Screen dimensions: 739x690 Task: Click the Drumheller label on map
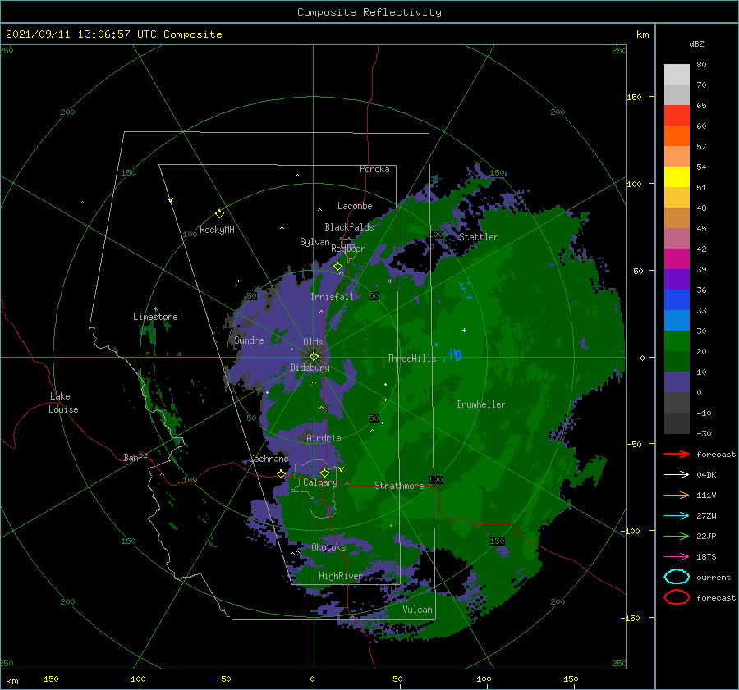481,404
